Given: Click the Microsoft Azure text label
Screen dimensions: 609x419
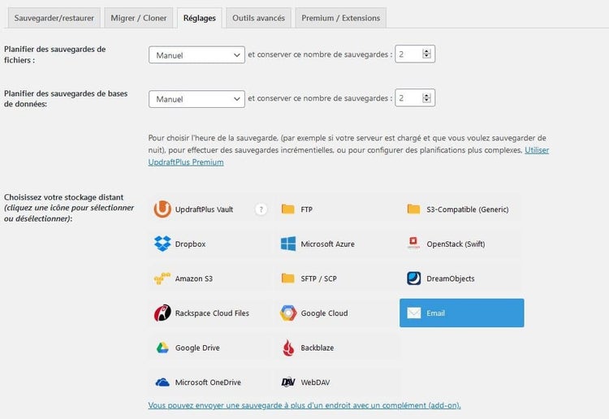Looking at the screenshot, I should (x=327, y=244).
